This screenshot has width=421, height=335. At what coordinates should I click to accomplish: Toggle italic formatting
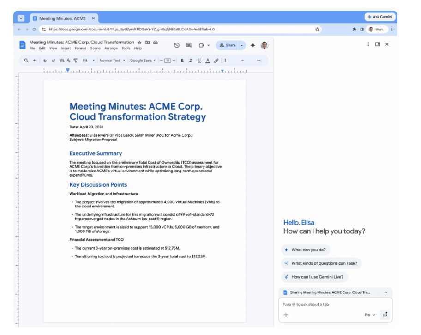(x=191, y=61)
